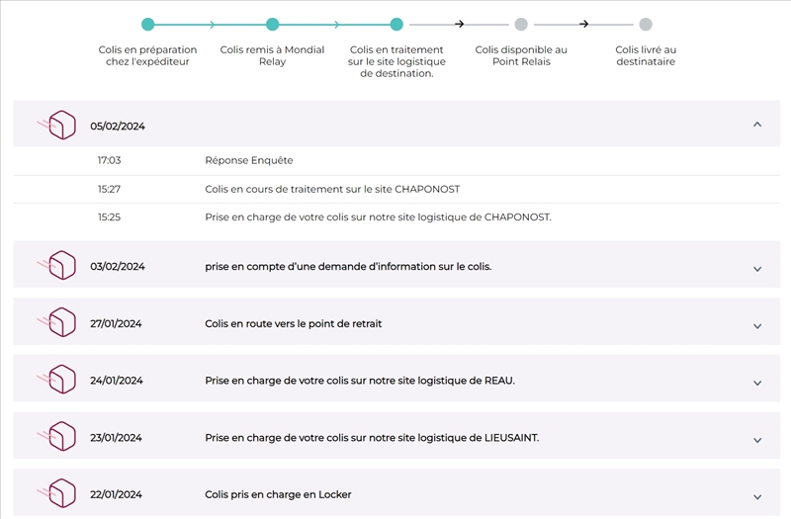Collapse the 05/02/2024 tracking section
791x519 pixels.
tap(757, 125)
